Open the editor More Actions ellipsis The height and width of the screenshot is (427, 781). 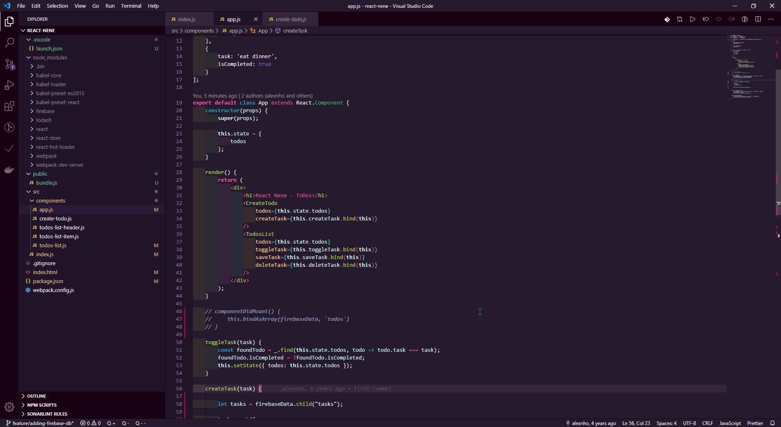click(771, 19)
